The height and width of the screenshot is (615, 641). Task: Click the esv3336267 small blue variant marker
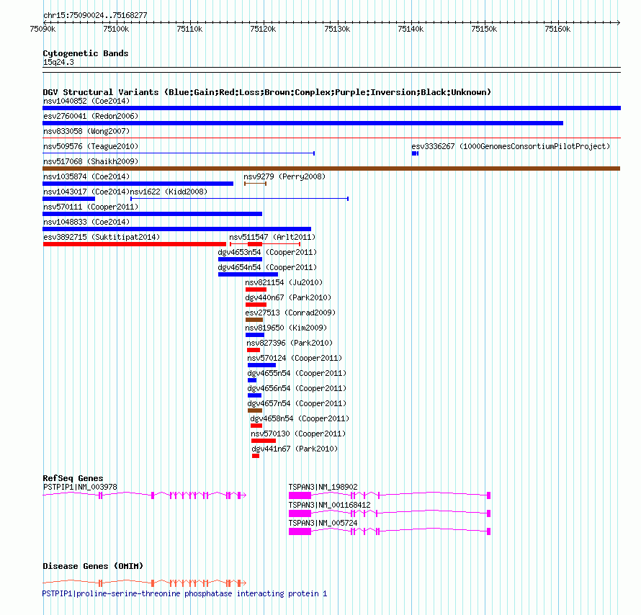(415, 153)
